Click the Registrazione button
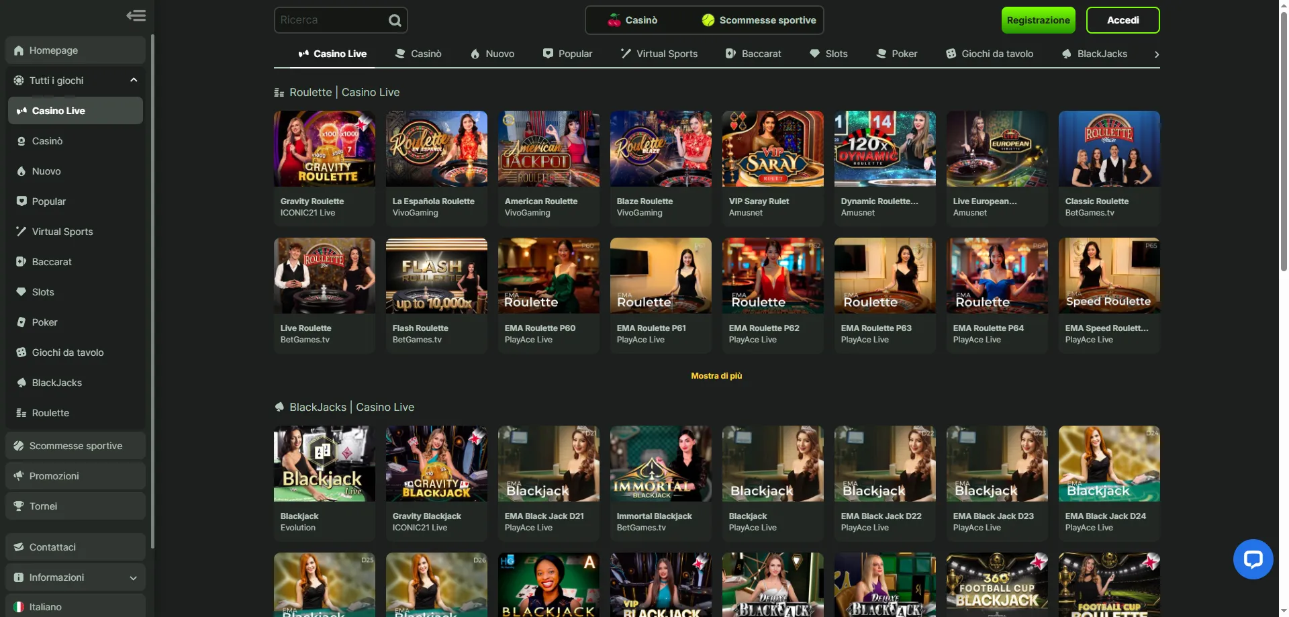The height and width of the screenshot is (617, 1289). [x=1038, y=20]
